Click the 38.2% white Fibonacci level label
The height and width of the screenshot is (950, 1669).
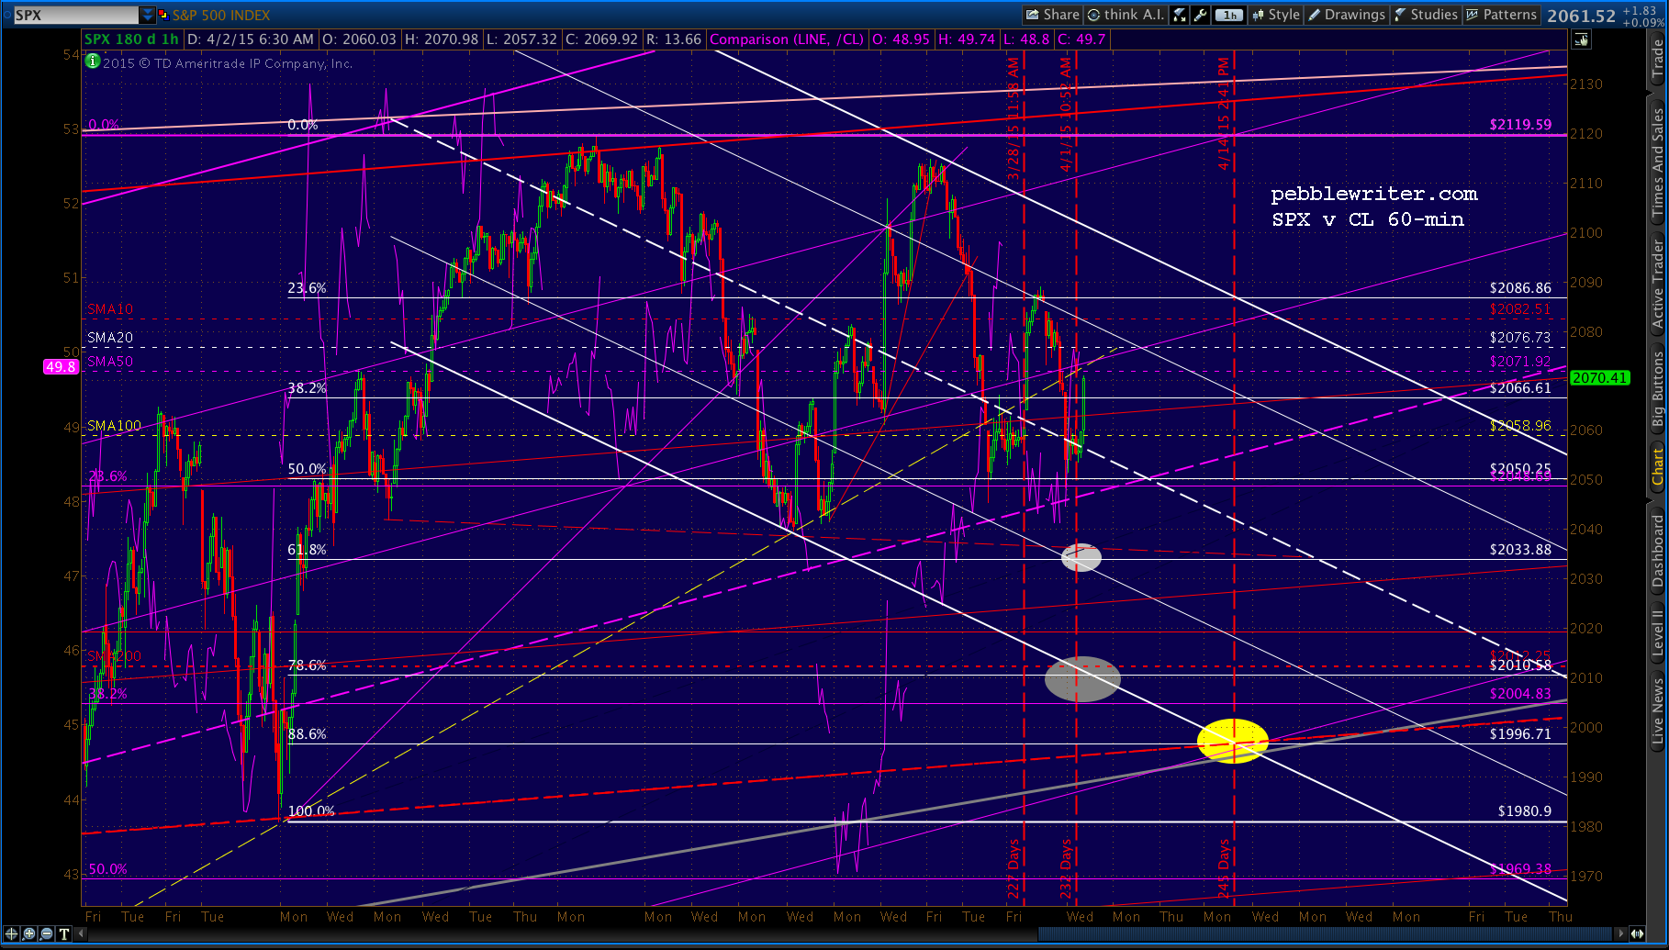[308, 388]
